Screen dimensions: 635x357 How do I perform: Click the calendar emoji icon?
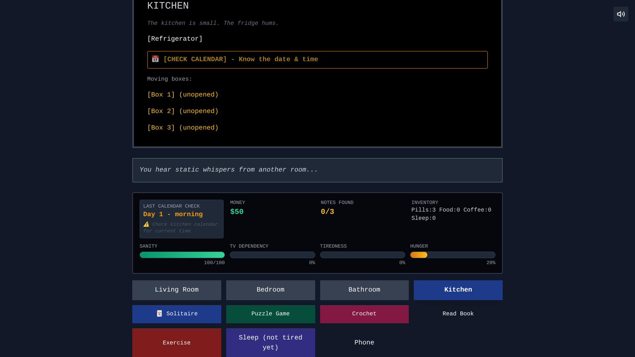(x=155, y=59)
